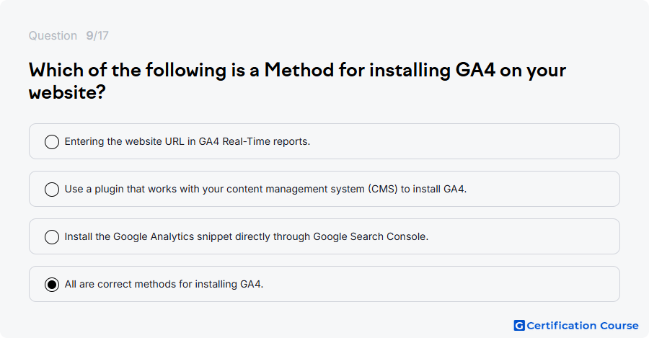Select the Google Search Console radio button

tap(52, 236)
